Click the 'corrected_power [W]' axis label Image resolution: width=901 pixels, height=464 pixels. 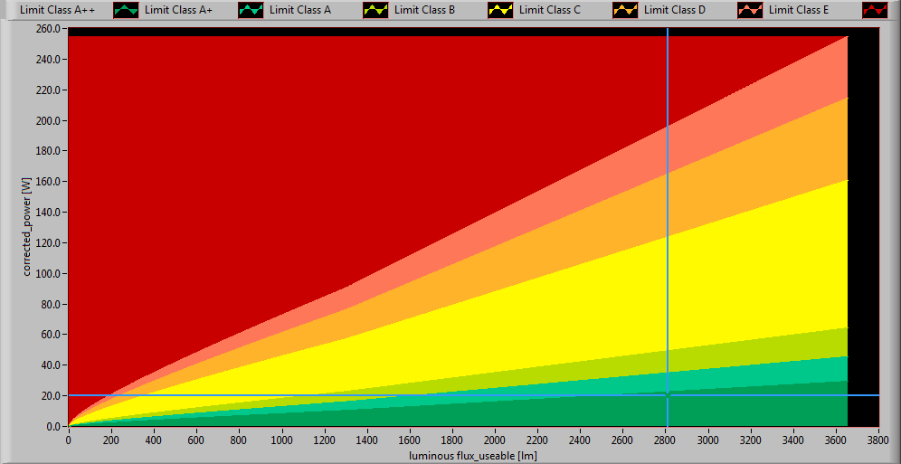coord(28,228)
